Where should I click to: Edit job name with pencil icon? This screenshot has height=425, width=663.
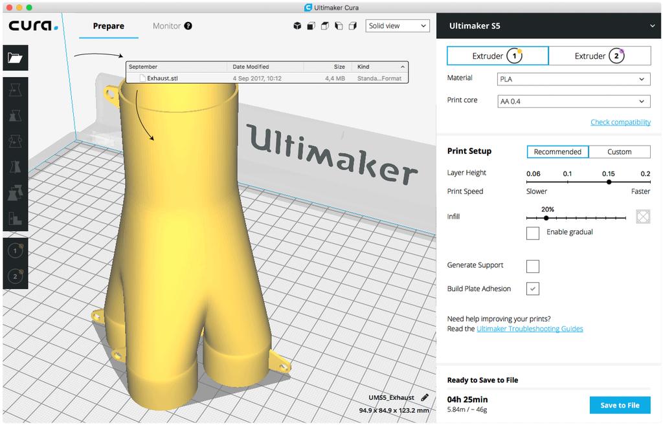[x=425, y=398]
